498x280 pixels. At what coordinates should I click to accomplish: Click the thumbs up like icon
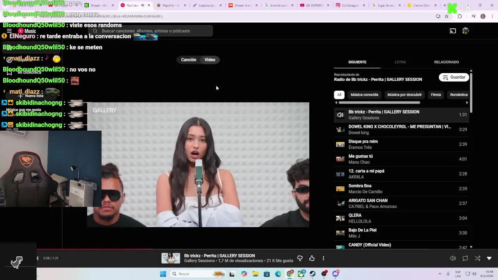[312, 258]
